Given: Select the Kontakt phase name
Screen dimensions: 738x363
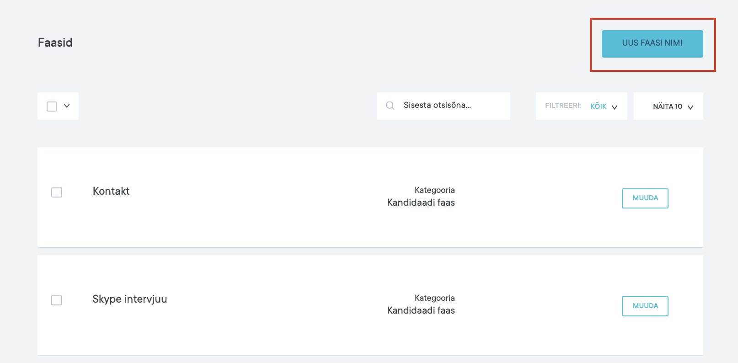Looking at the screenshot, I should coord(111,191).
